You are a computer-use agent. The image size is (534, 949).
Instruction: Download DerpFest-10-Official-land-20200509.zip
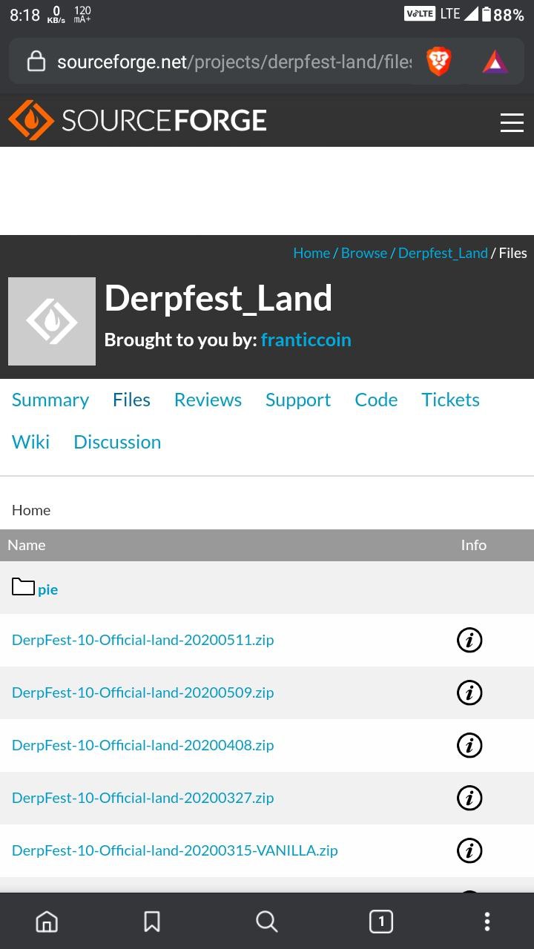143,692
